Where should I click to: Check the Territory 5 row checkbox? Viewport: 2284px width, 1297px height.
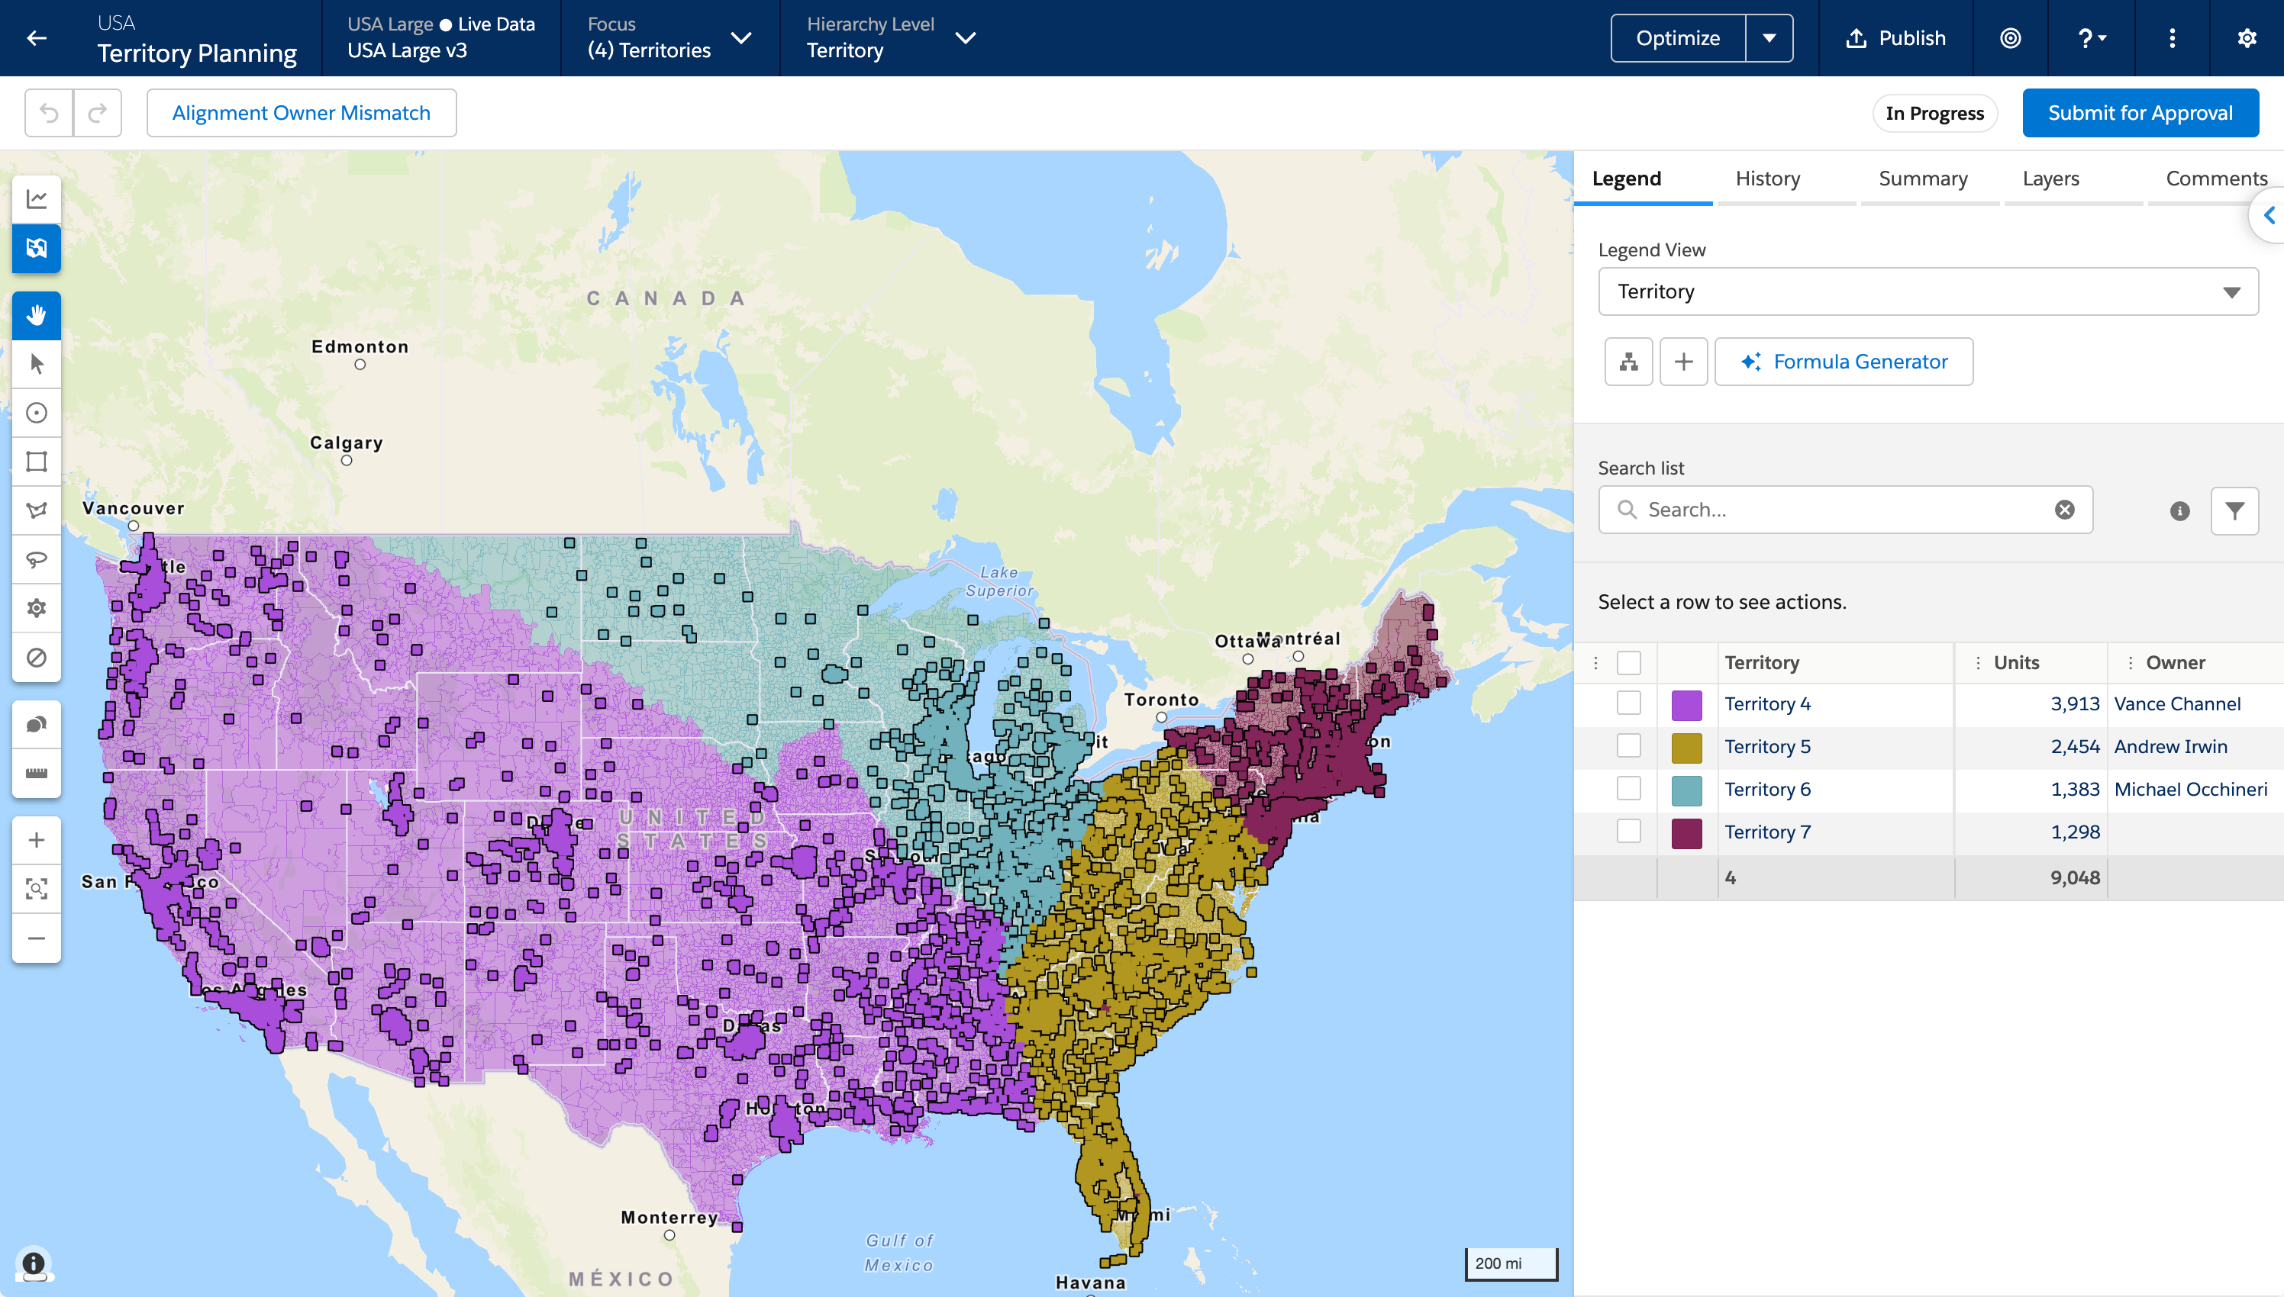coord(1628,745)
